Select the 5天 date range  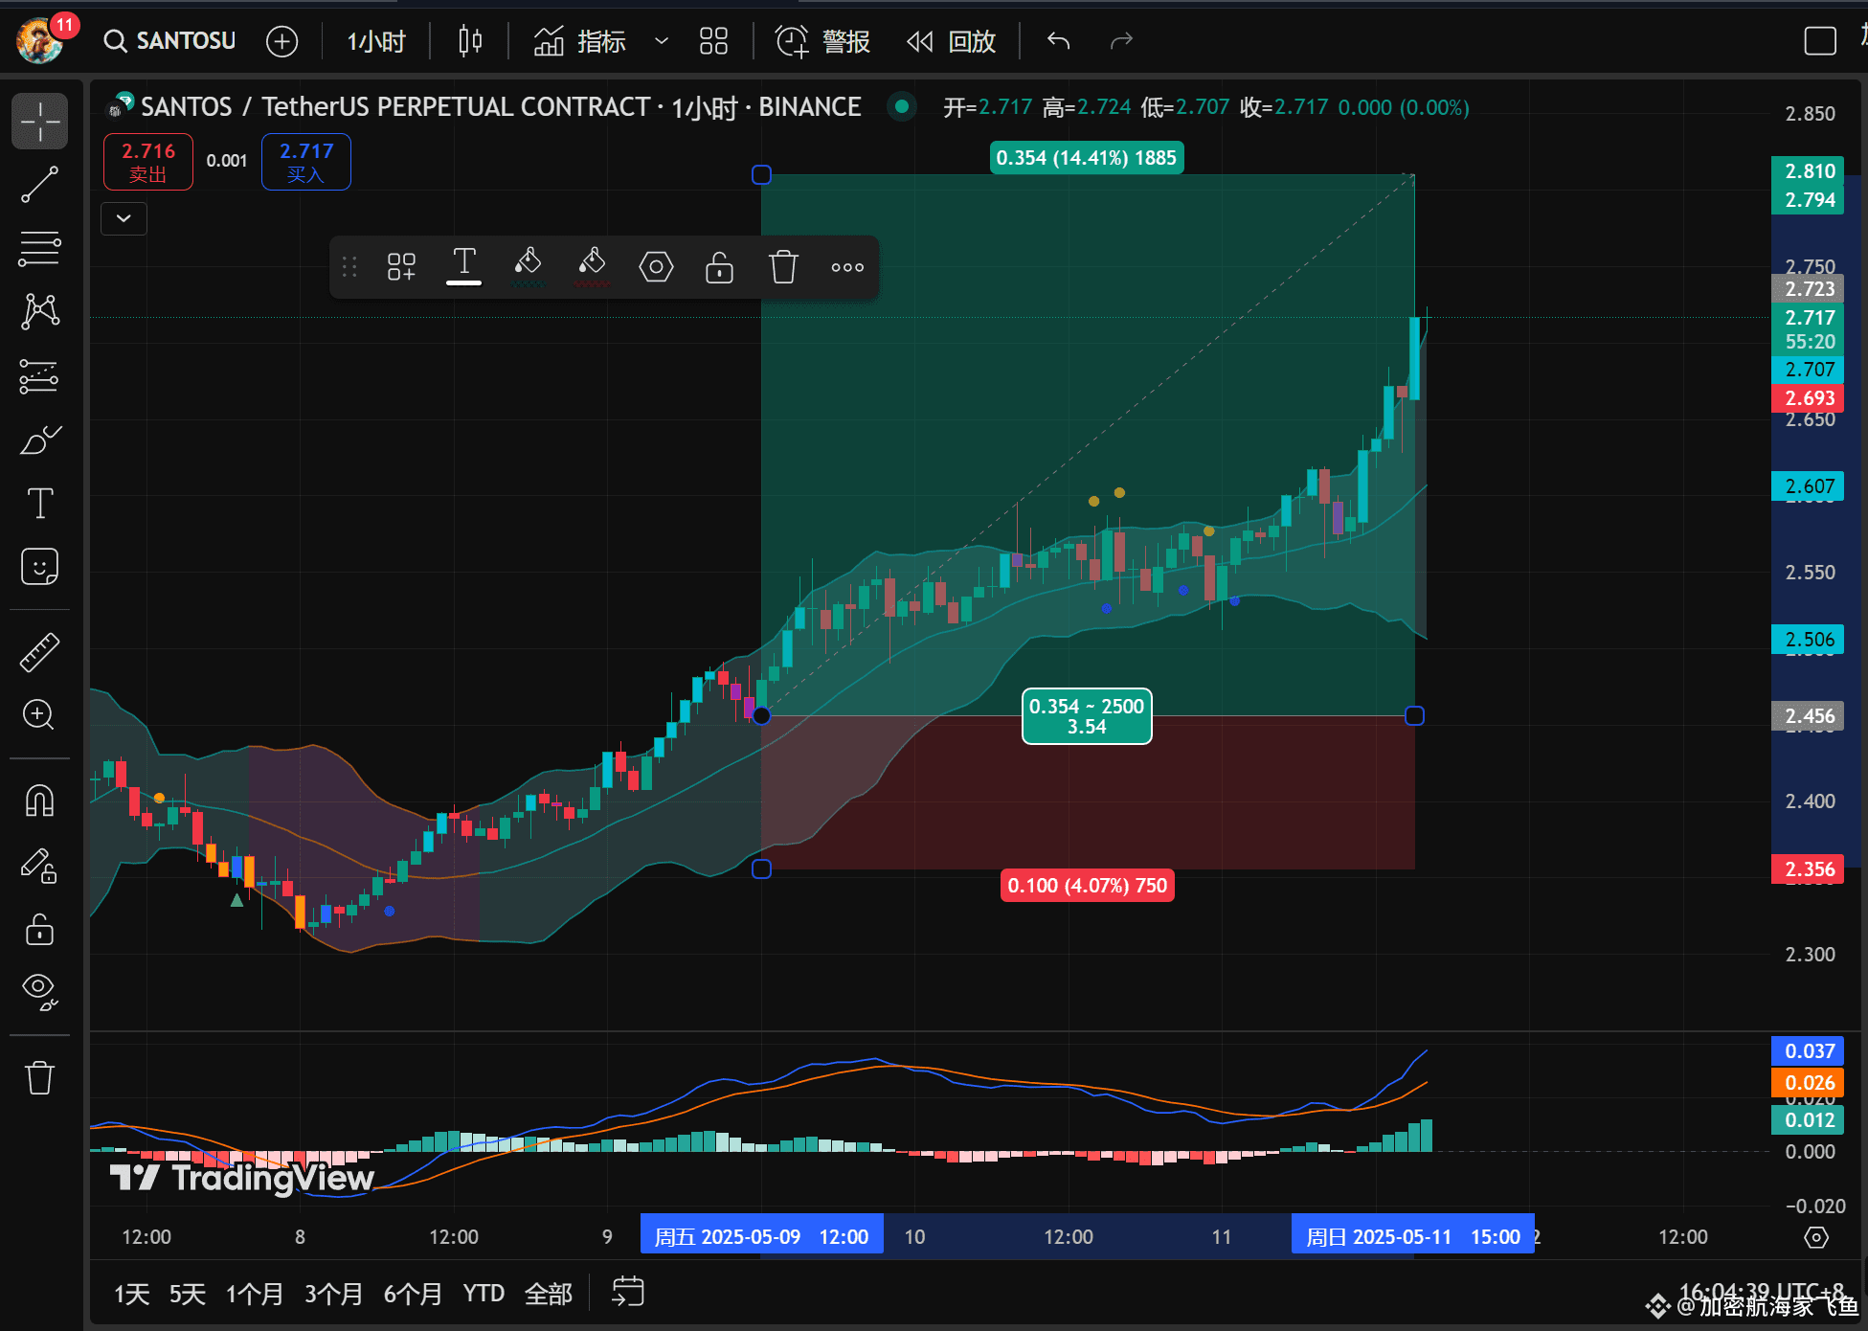pyautogui.click(x=188, y=1294)
